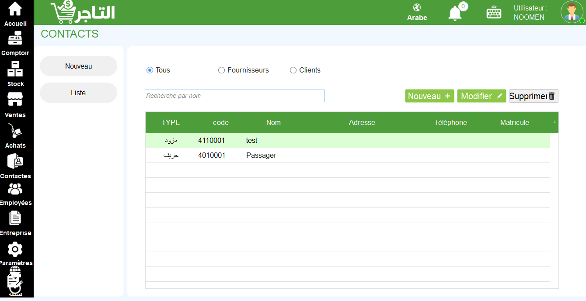Open the virtual keyboard icon
This screenshot has width=586, height=301.
coord(494,13)
